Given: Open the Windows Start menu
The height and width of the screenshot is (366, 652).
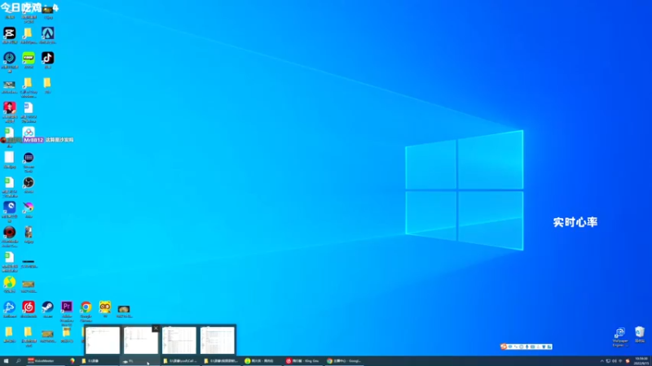Looking at the screenshot, I should [x=6, y=361].
